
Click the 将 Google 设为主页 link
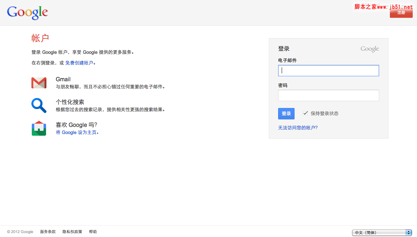point(77,133)
